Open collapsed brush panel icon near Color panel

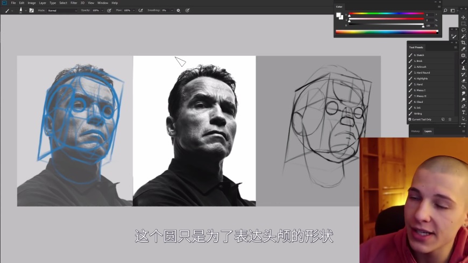[453, 36]
